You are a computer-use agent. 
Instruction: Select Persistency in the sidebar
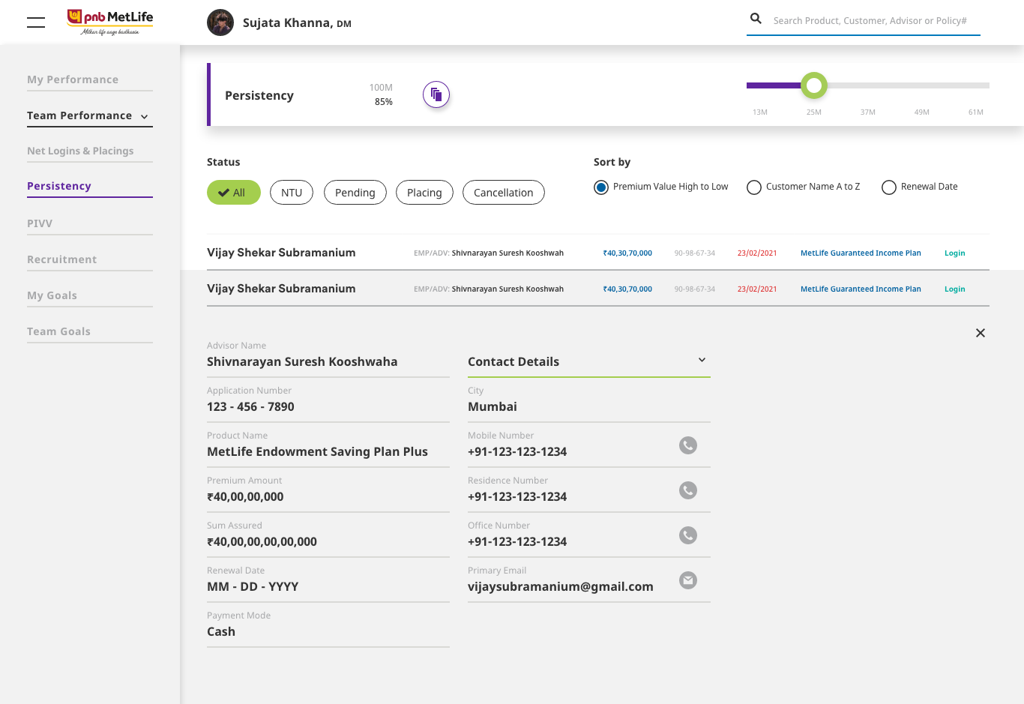(59, 186)
